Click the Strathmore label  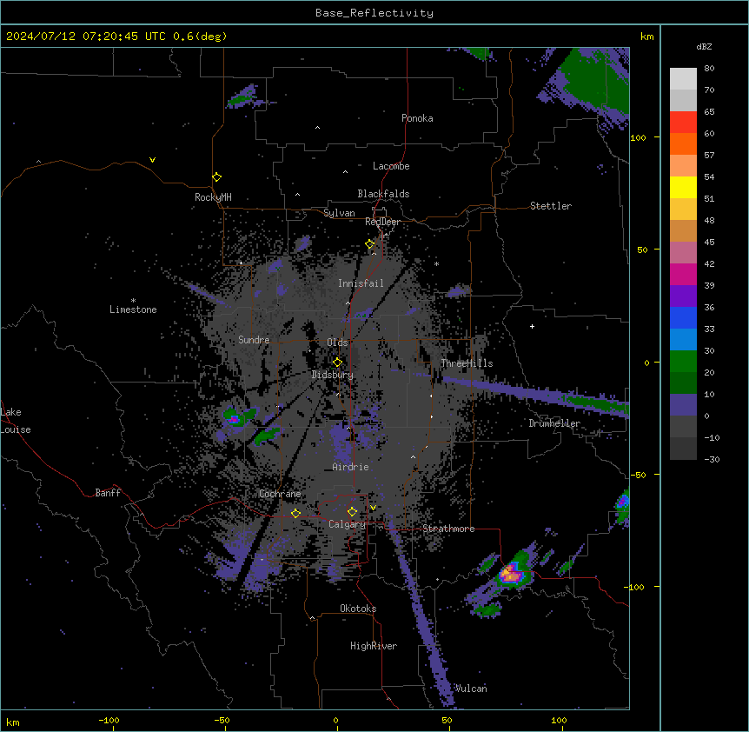click(x=448, y=529)
